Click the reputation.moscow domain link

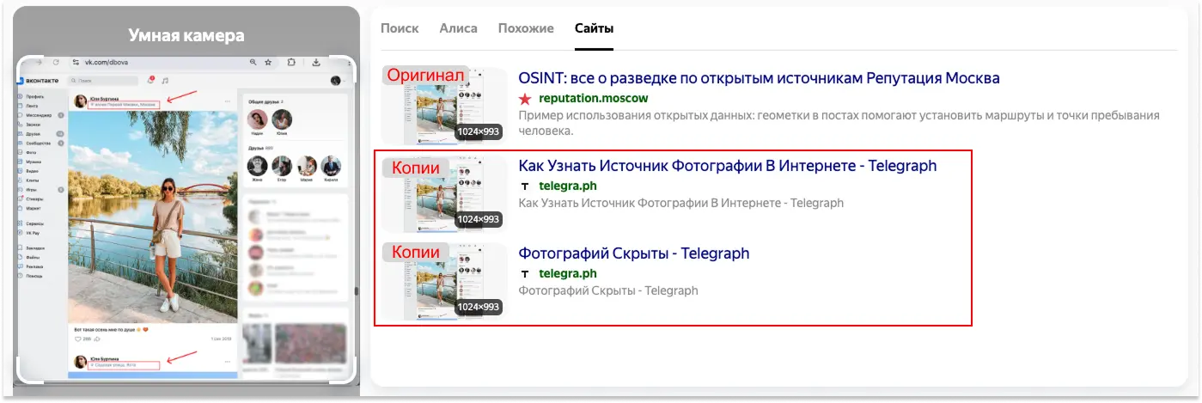[593, 99]
